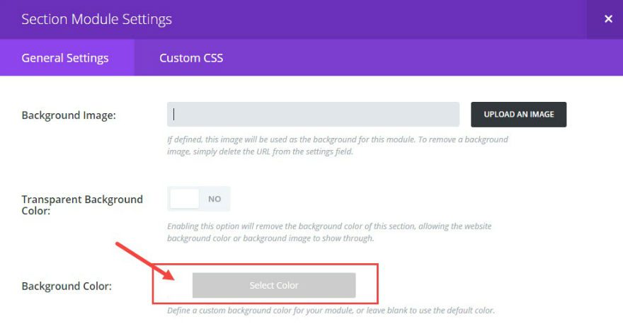
Task: Click the help text under the transparency switch
Action: [328, 232]
